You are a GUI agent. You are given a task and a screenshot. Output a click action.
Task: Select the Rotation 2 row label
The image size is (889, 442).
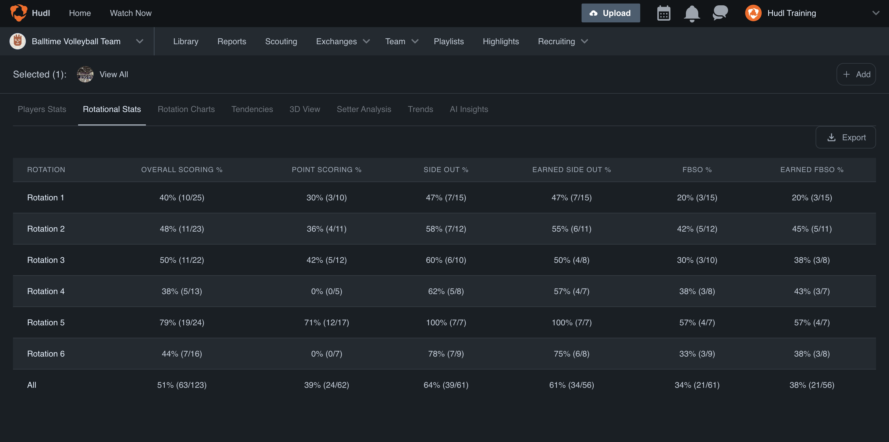(x=46, y=229)
